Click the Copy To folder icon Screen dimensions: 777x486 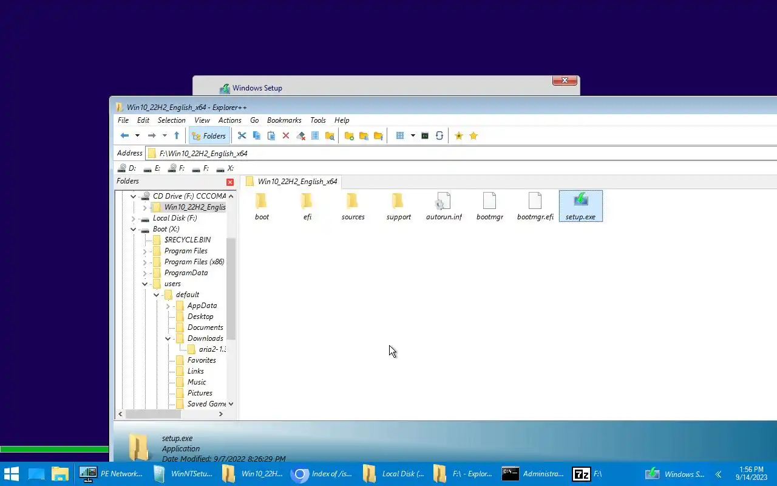(x=364, y=135)
